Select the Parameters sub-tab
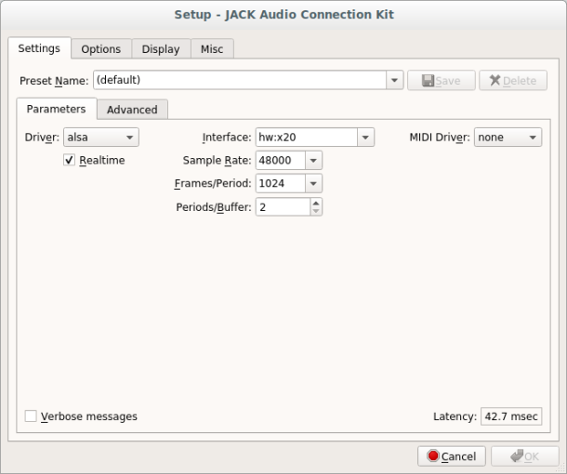Screen dimensions: 567x474 pos(56,109)
